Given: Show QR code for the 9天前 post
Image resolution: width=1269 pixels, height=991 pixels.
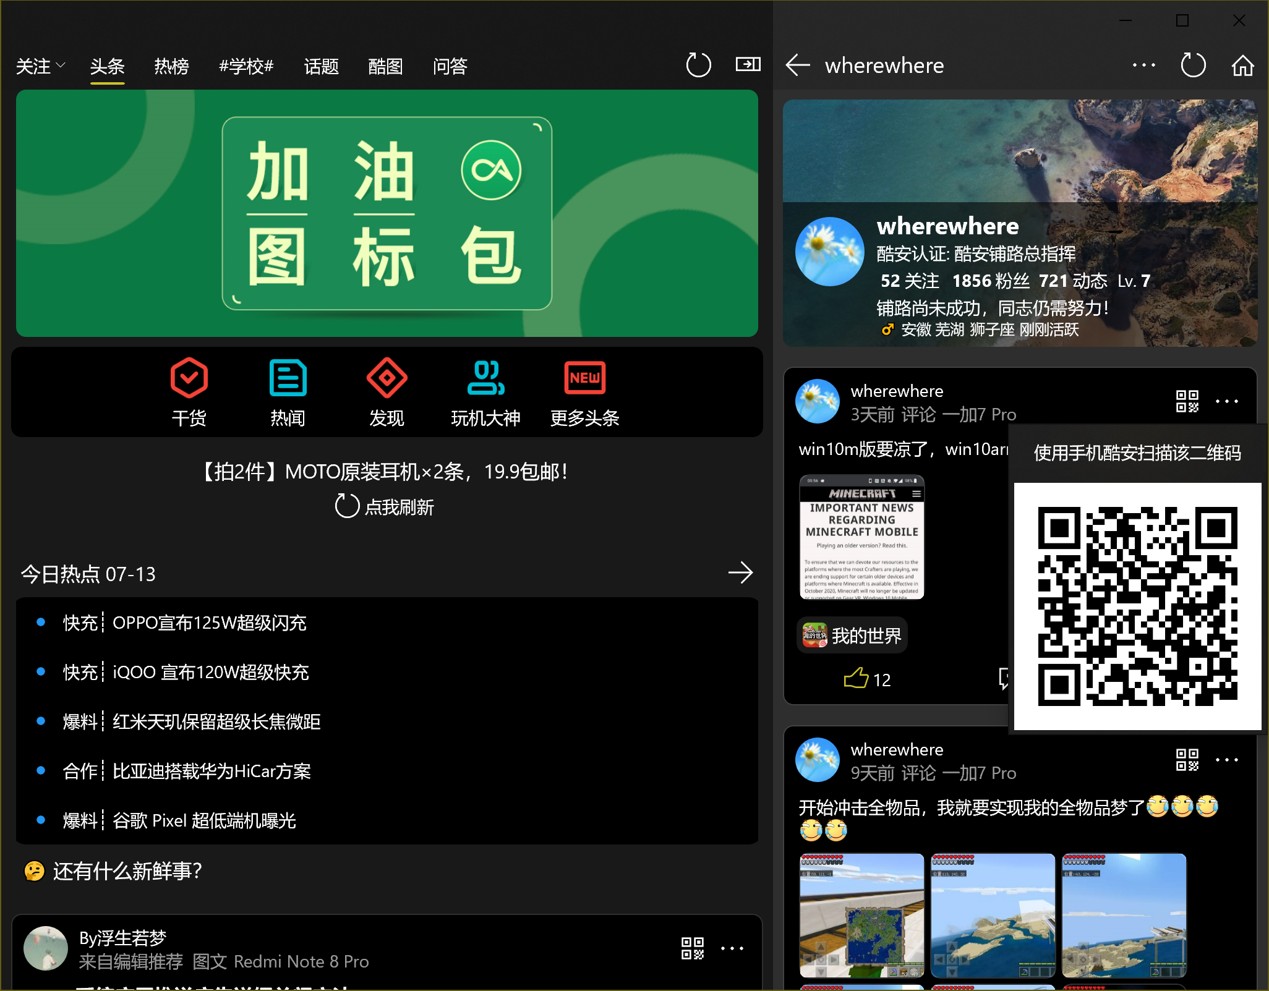Looking at the screenshot, I should 1187,760.
